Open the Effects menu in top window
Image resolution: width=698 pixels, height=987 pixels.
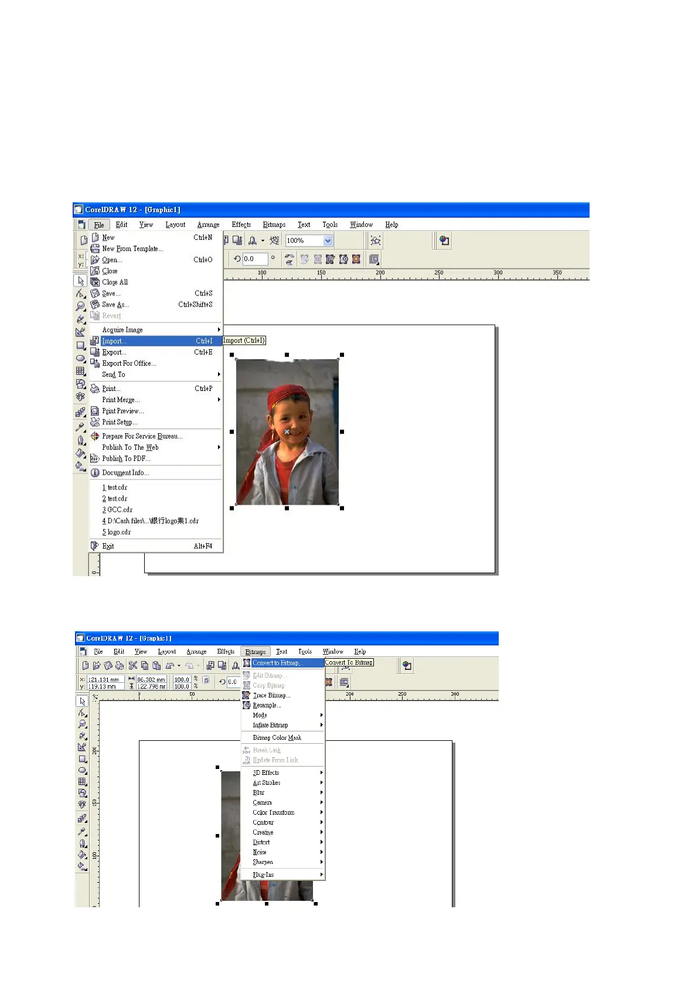[x=241, y=224]
